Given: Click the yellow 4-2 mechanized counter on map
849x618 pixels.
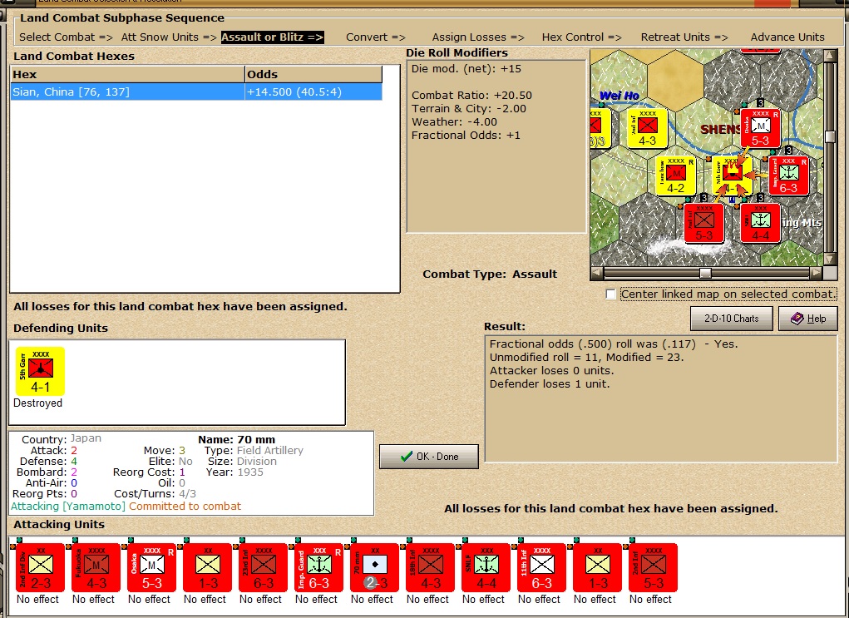Looking at the screenshot, I should click(x=676, y=176).
